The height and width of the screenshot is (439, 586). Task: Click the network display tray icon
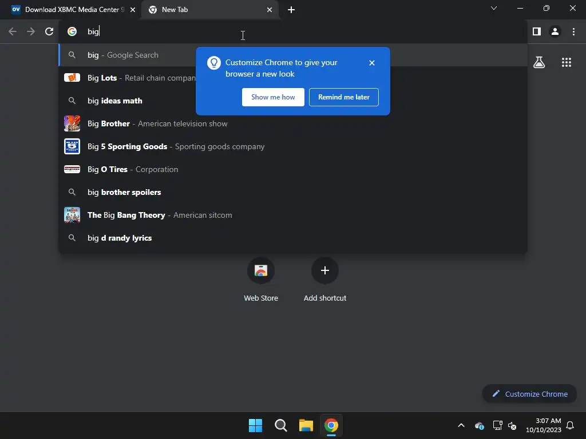point(497,425)
